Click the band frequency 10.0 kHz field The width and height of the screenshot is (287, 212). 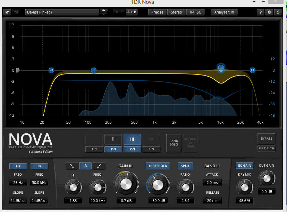pyautogui.click(x=98, y=201)
